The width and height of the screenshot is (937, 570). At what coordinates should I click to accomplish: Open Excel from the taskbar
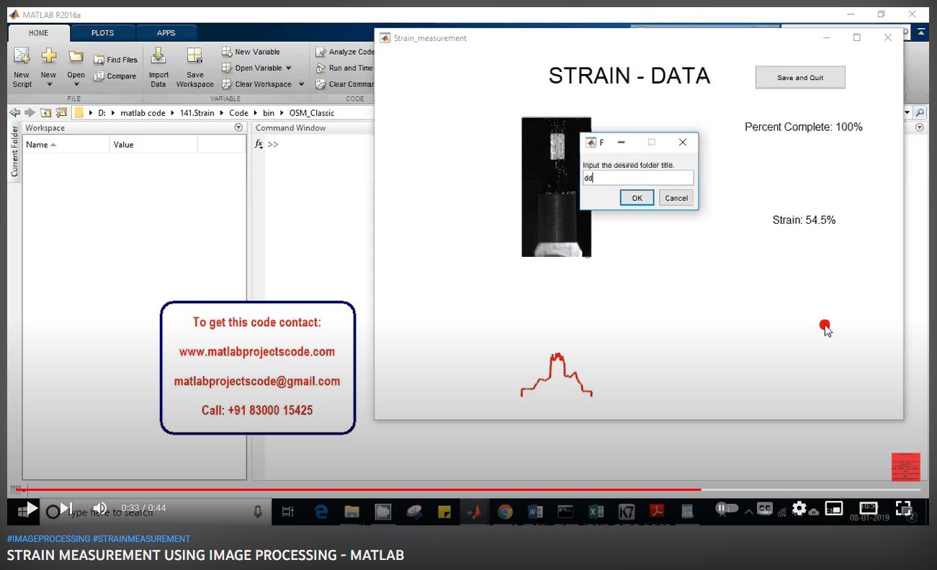click(x=596, y=512)
